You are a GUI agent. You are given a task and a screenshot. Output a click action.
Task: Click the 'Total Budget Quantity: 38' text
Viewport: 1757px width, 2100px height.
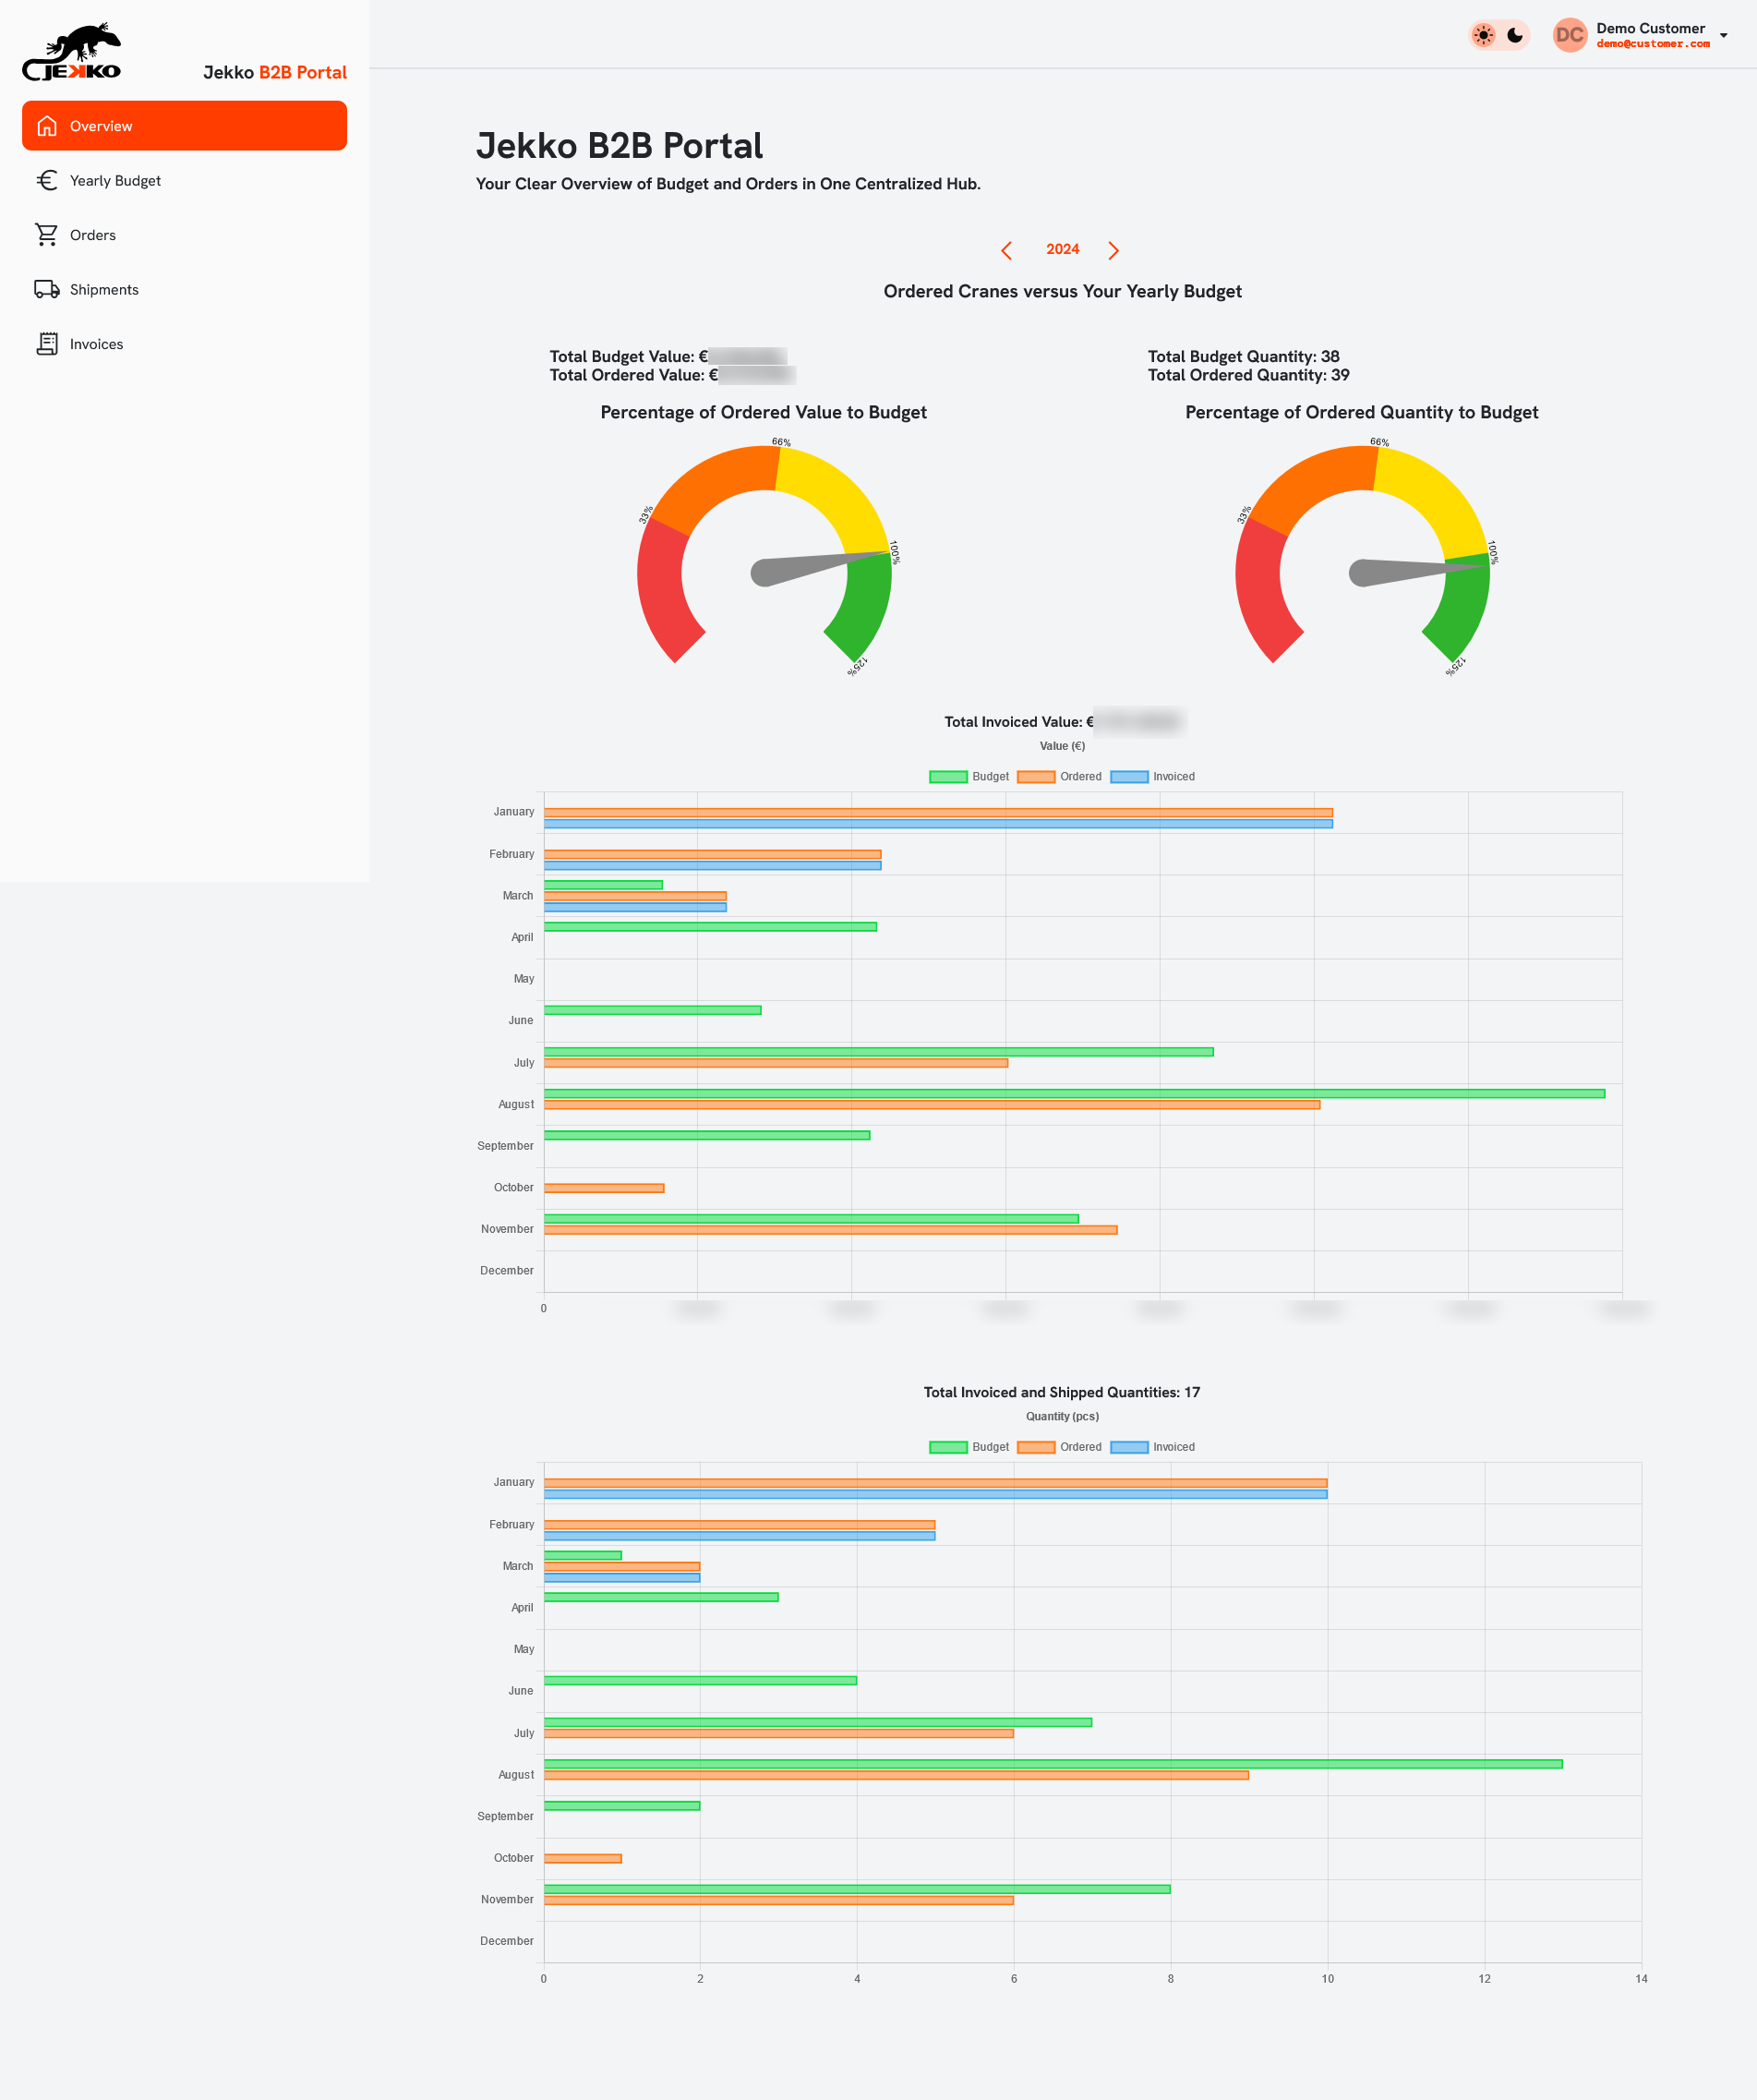point(1243,356)
